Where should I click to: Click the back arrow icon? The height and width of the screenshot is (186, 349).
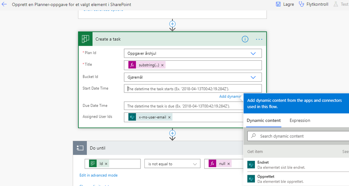point(5,5)
